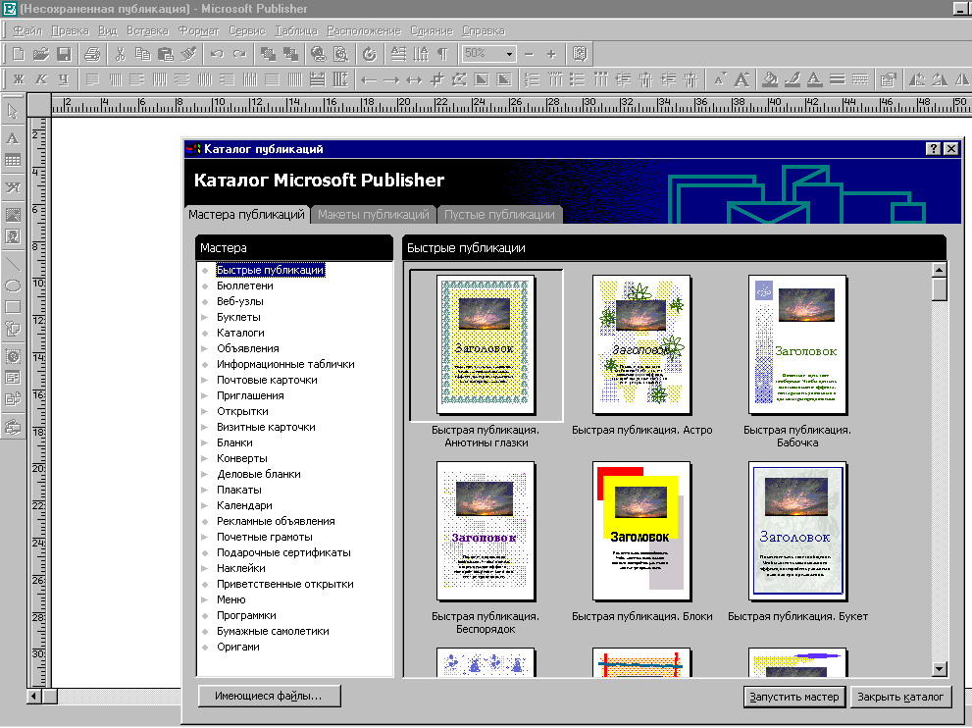The image size is (972, 728).
Task: Click the Print icon in toolbar
Action: pos(92,54)
